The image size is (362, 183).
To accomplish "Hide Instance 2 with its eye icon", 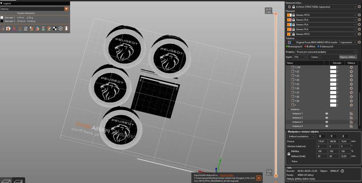I will point(327,118).
